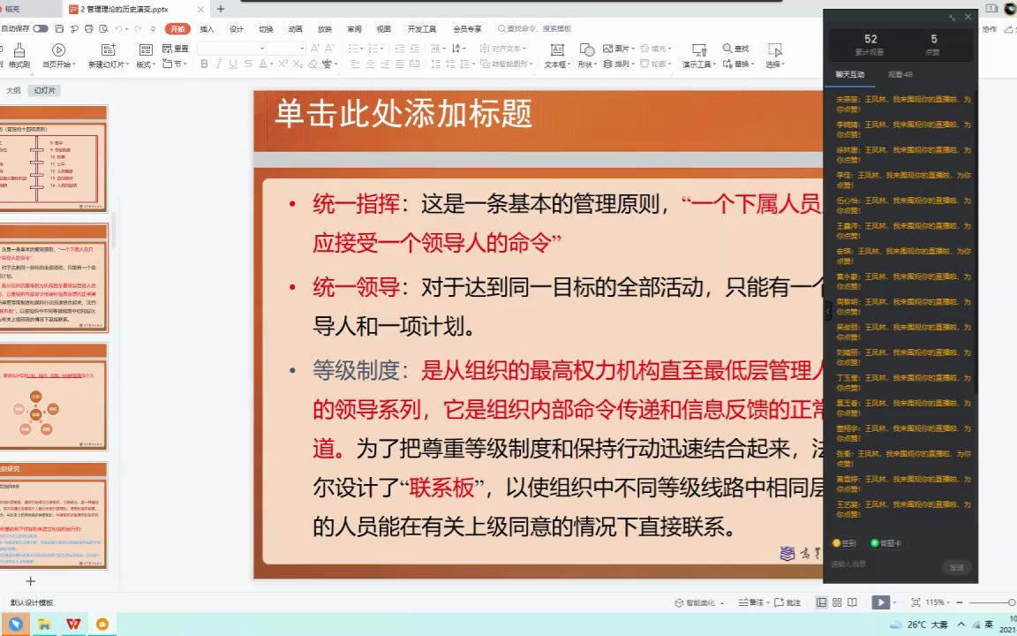Click the 发送 send button
This screenshot has width=1017, height=636.
(x=957, y=568)
